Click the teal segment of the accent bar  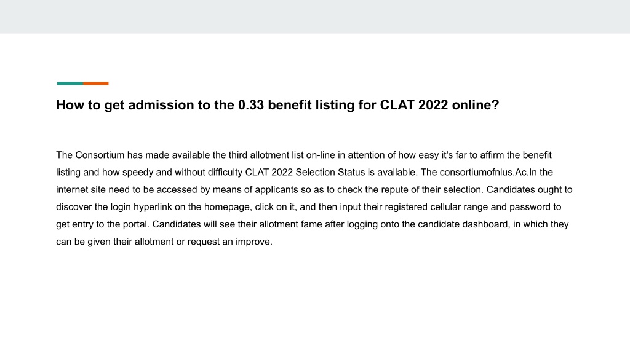70,84
